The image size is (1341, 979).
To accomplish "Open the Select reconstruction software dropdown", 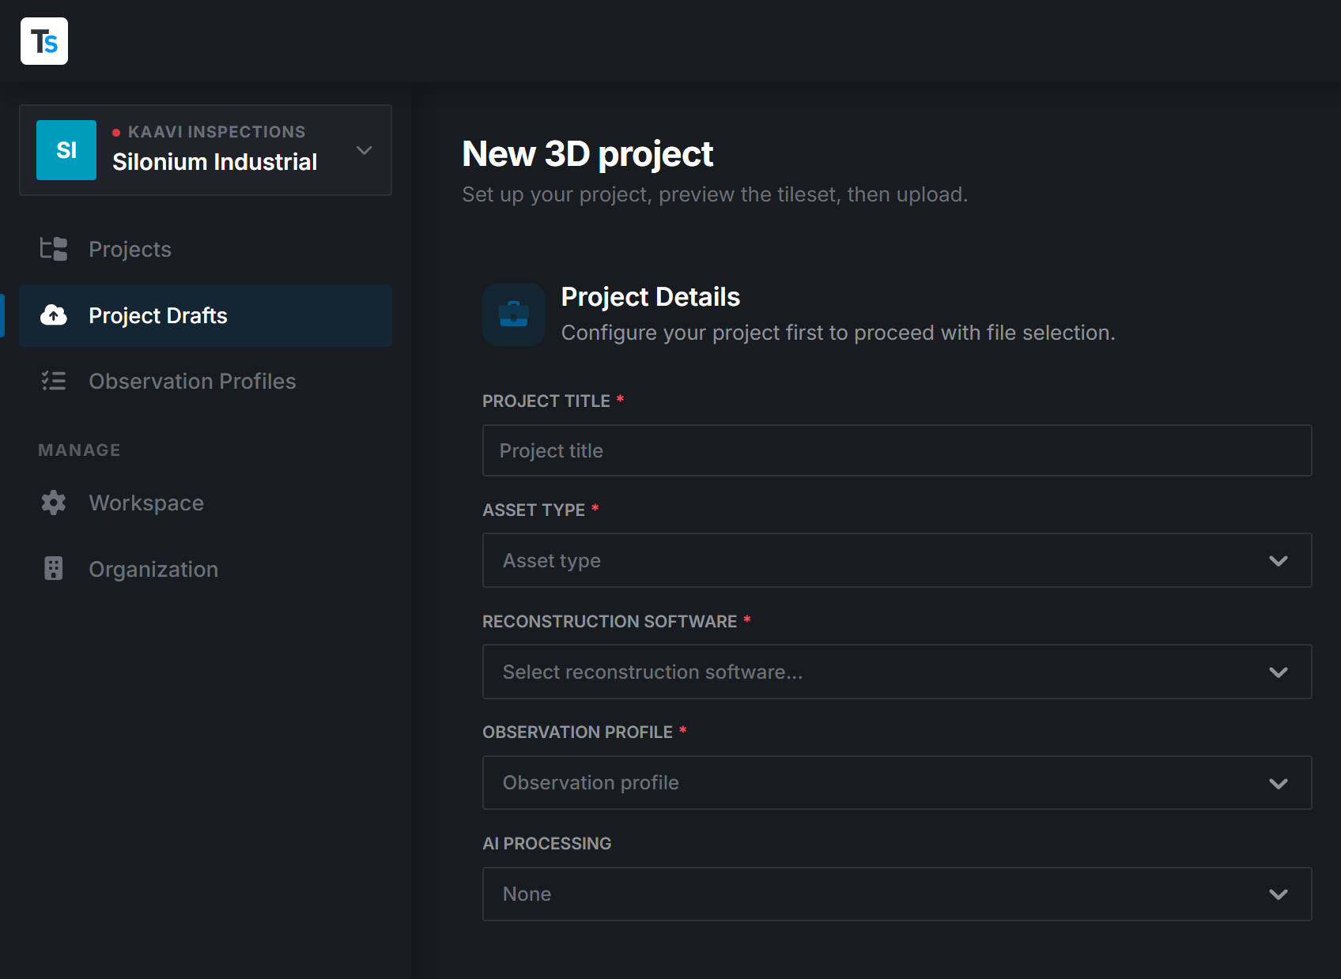I will tap(897, 672).
